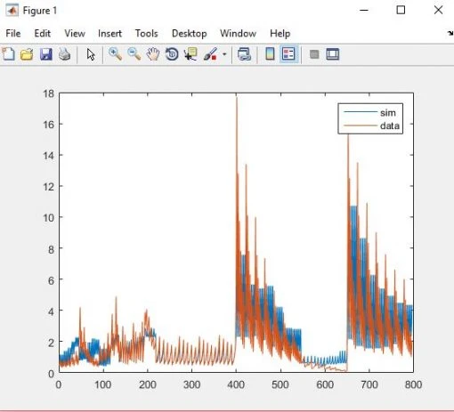Show plot tools and dock figure
Image resolution: width=454 pixels, height=412 pixels.
click(x=333, y=54)
